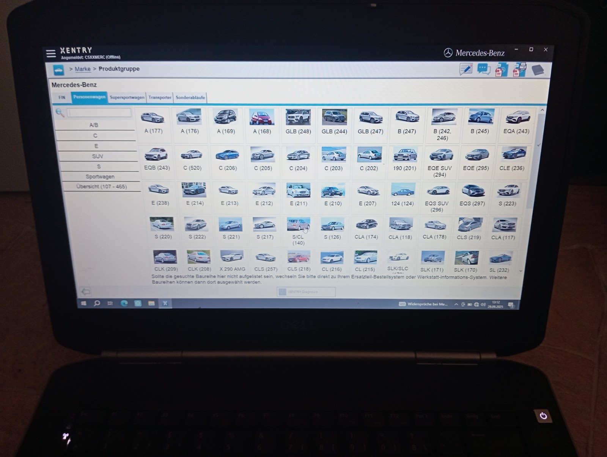Click the taskbar clock showing 13:12

(x=495, y=304)
